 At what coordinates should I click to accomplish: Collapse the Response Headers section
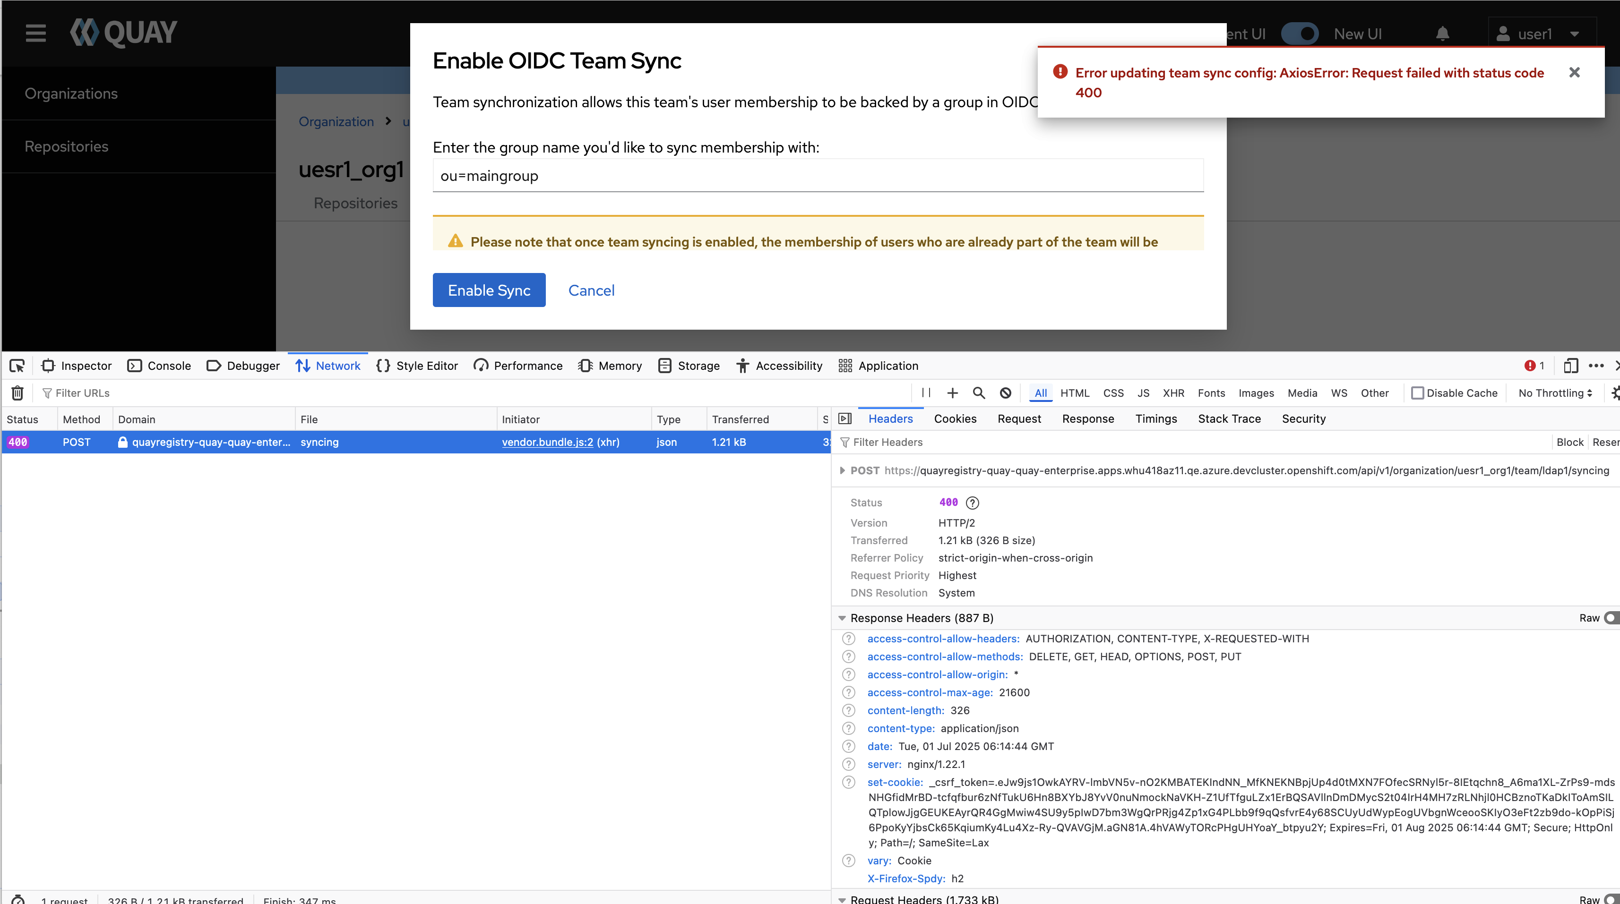[x=842, y=618]
